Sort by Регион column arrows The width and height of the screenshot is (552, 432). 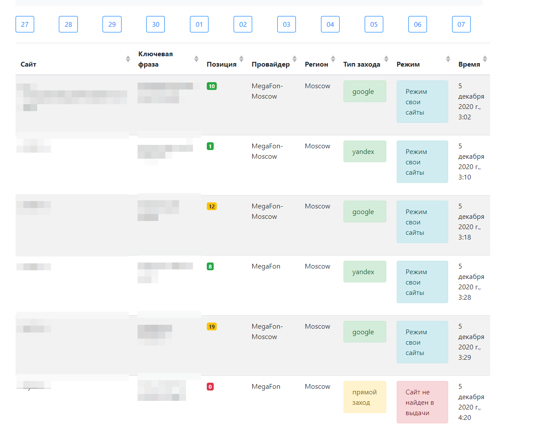pyautogui.click(x=333, y=59)
